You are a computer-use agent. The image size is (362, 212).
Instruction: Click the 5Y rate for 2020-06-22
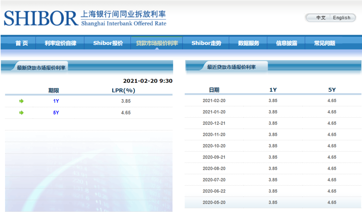pyautogui.click(x=332, y=191)
